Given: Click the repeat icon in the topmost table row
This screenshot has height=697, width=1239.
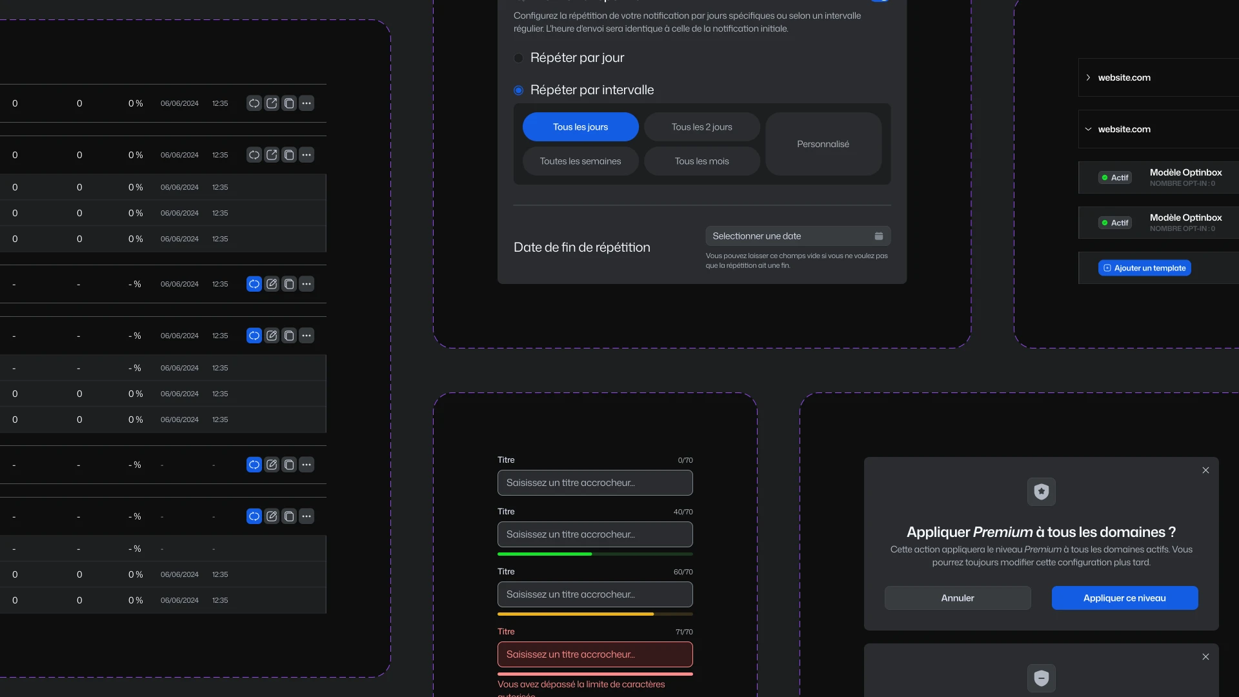Looking at the screenshot, I should 254,103.
